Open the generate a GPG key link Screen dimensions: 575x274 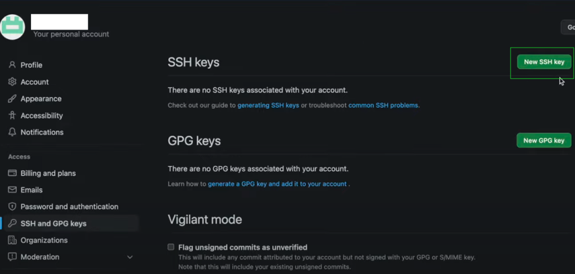[277, 184]
